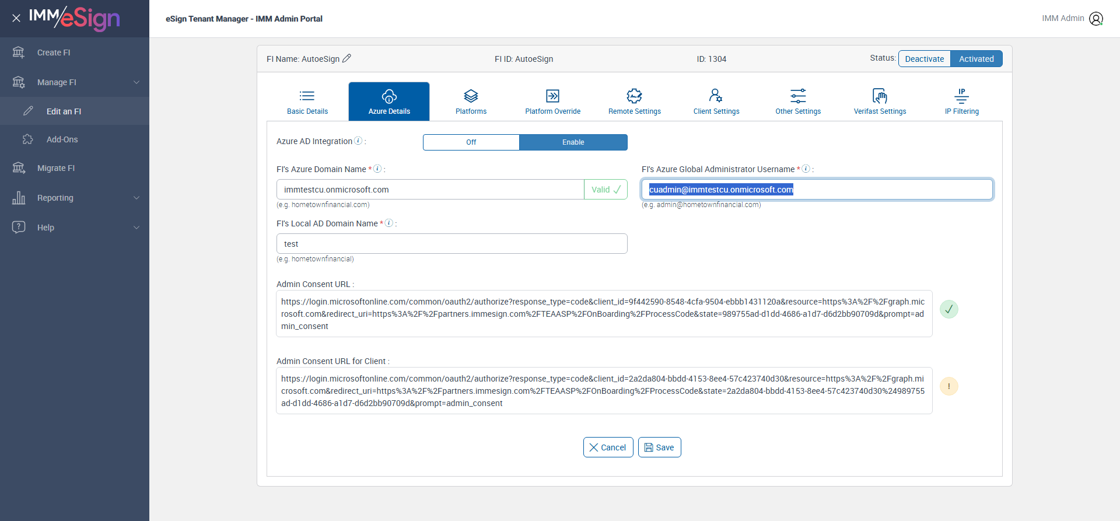Image resolution: width=1120 pixels, height=521 pixels.
Task: Click the Create FI bank icon
Action: pos(19,53)
